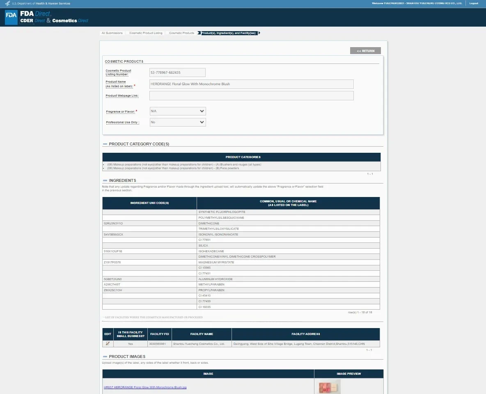Open Cosmetic Product Listing breadcrumb

pos(146,33)
